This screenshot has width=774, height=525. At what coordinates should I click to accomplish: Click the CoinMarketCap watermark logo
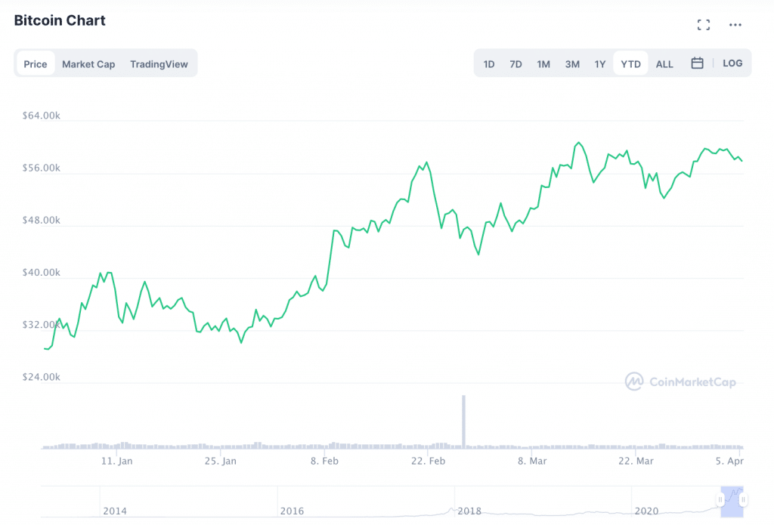(680, 382)
